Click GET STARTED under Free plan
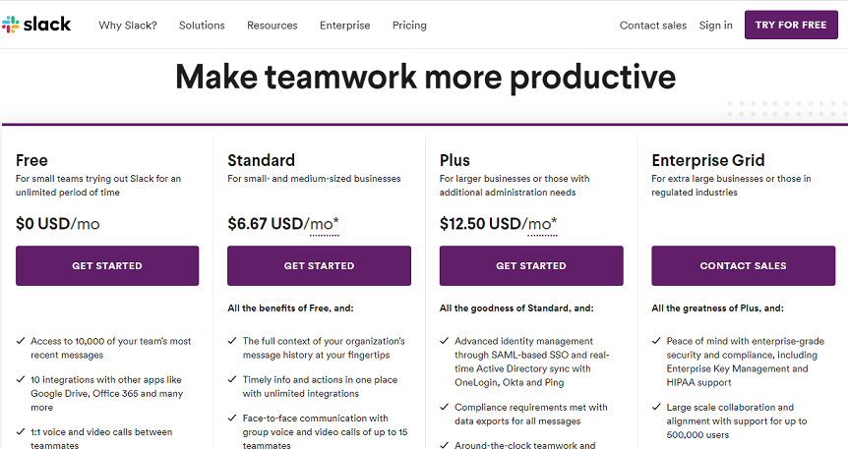 (107, 266)
